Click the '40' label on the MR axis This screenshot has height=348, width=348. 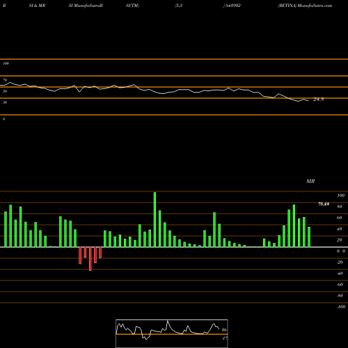(339, 229)
